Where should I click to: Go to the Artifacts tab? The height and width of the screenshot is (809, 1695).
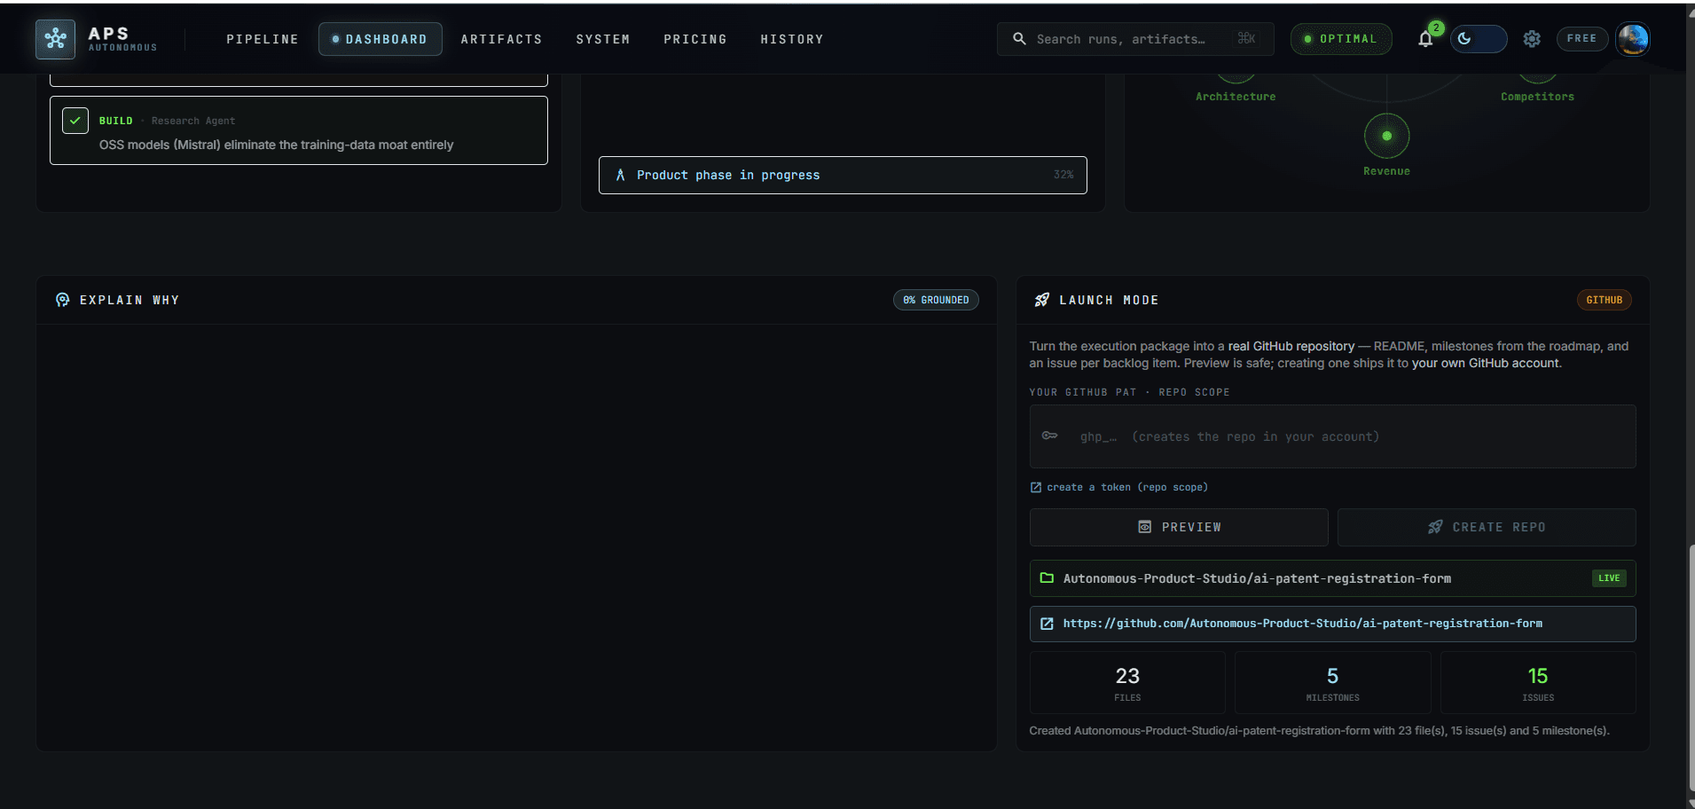click(501, 39)
